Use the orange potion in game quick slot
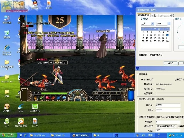Screen dimensions: 184x138 click(x=36, y=98)
